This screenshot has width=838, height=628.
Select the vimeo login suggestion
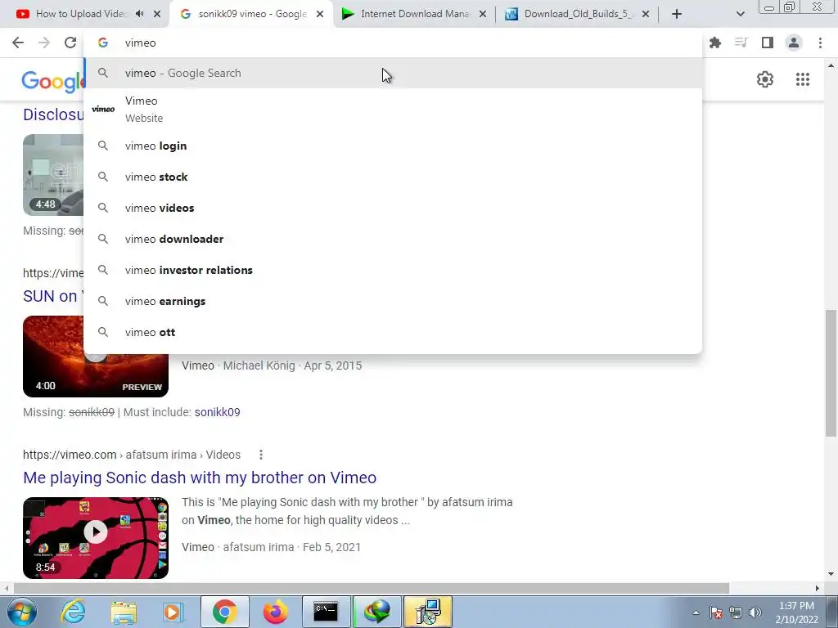click(x=393, y=146)
